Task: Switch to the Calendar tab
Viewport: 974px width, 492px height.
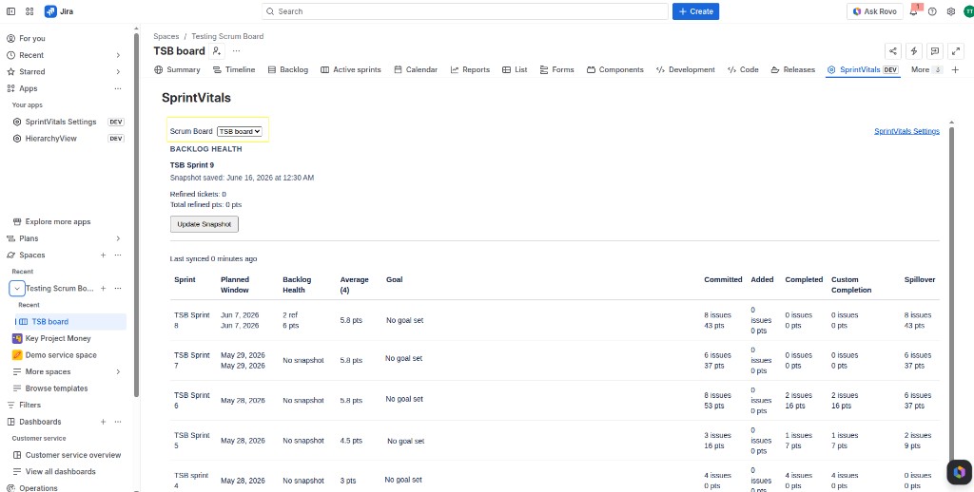Action: click(x=417, y=69)
